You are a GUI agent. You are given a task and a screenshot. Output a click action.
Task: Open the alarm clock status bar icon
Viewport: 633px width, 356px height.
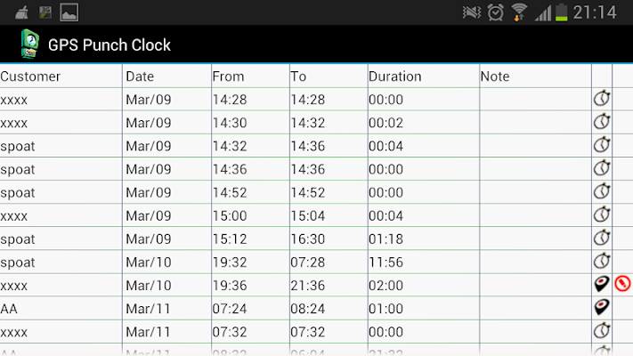pyautogui.click(x=495, y=12)
